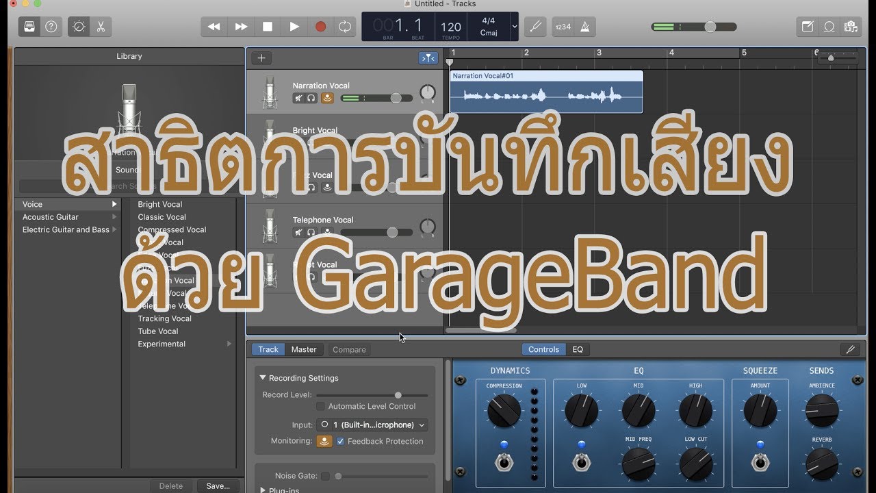Select the Voice category in Library
Viewport: 876px width, 493px height.
(x=67, y=204)
